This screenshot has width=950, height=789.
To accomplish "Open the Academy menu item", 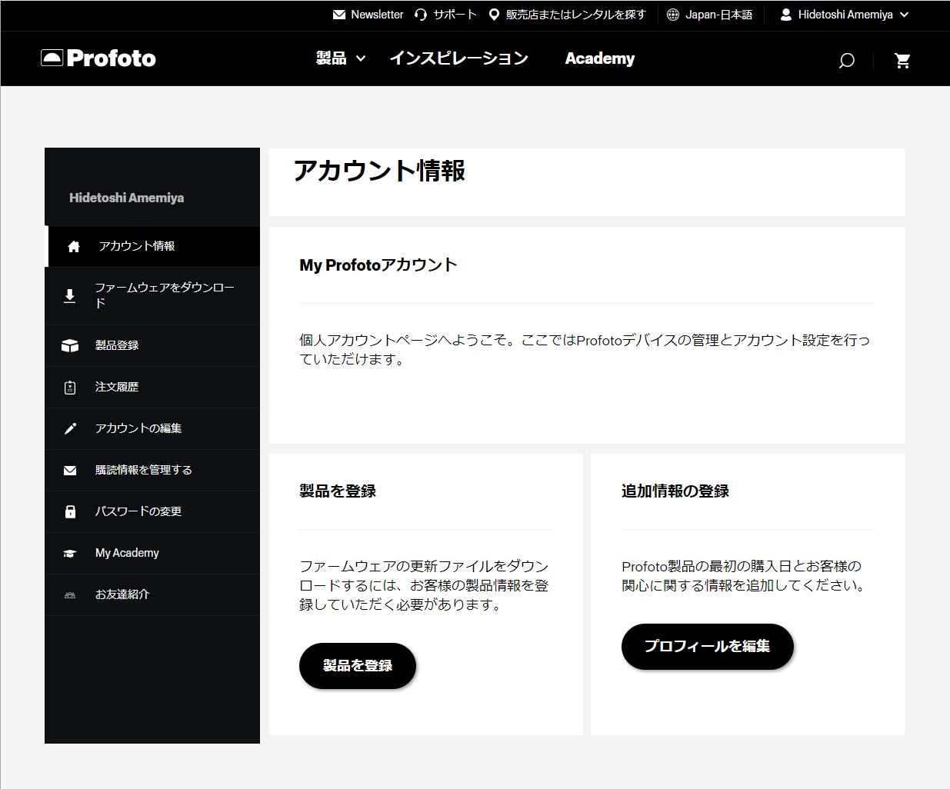I will [600, 58].
